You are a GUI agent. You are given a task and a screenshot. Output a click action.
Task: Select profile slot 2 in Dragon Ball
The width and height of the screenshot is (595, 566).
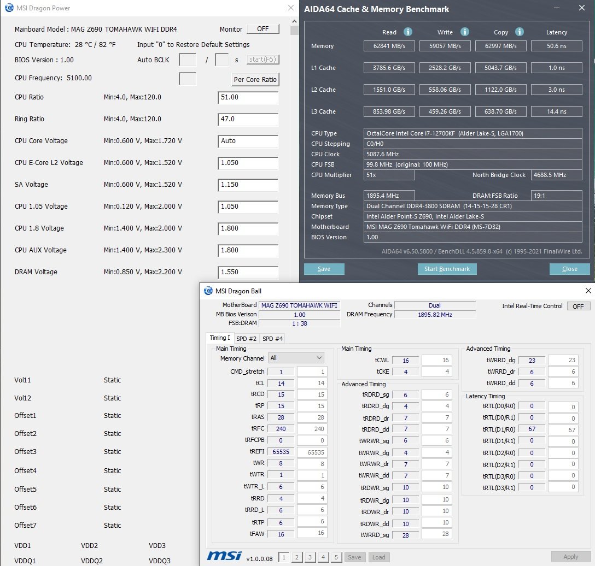coord(297,557)
